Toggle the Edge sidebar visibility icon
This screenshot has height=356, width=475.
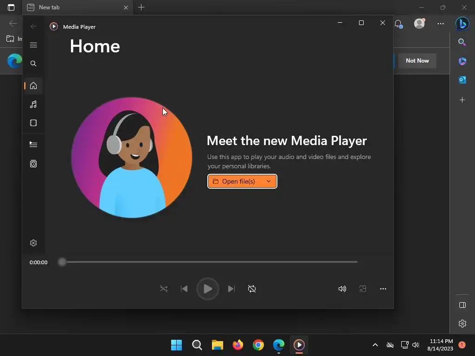pos(462,305)
